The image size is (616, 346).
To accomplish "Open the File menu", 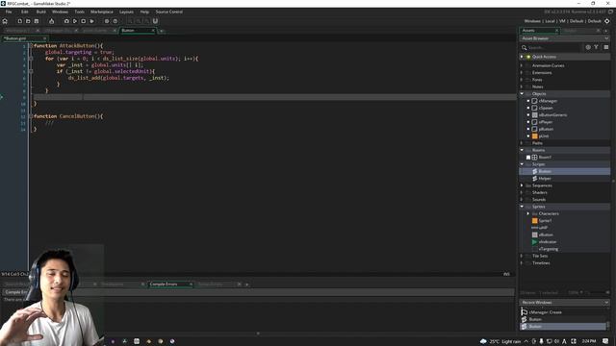I will [9, 12].
